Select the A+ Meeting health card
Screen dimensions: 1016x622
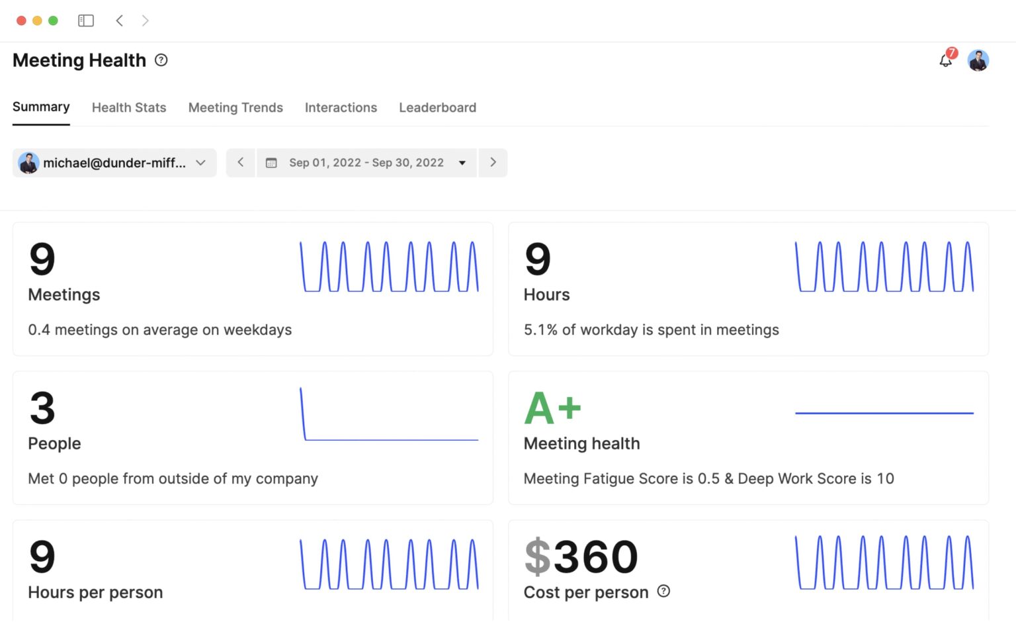748,437
